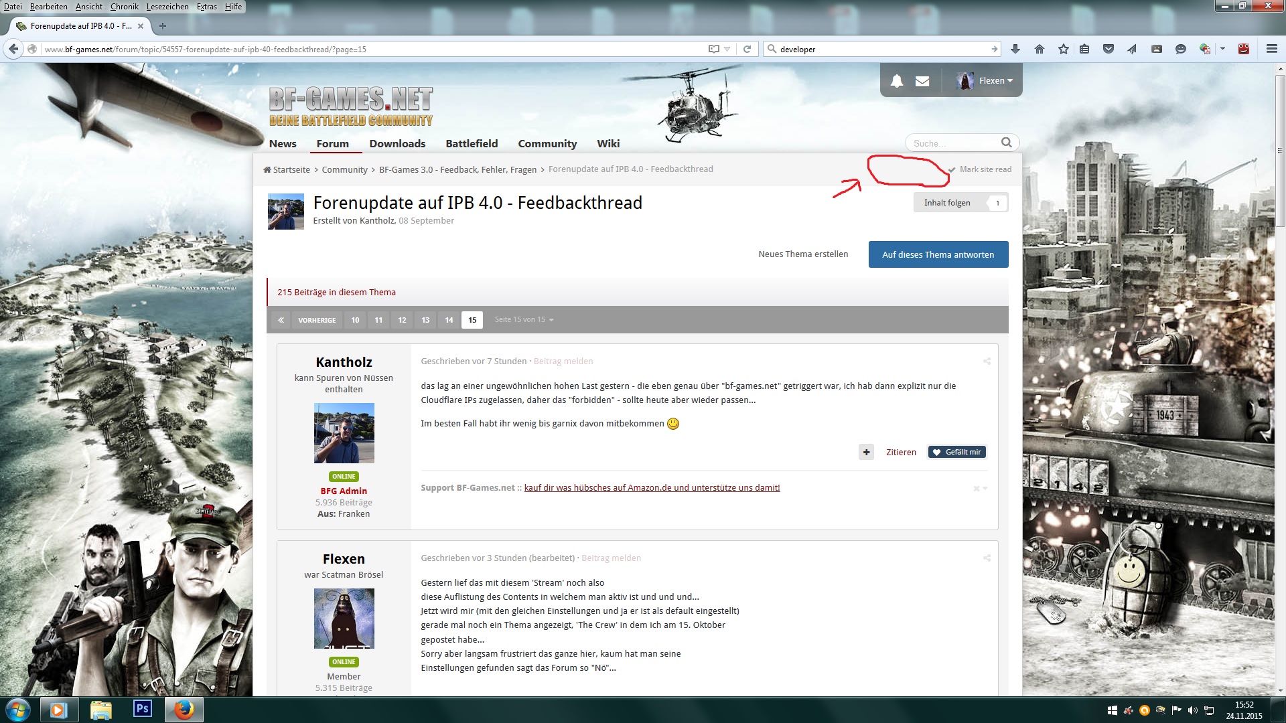Click Kantholz's avatar thumbnail in post

click(344, 433)
